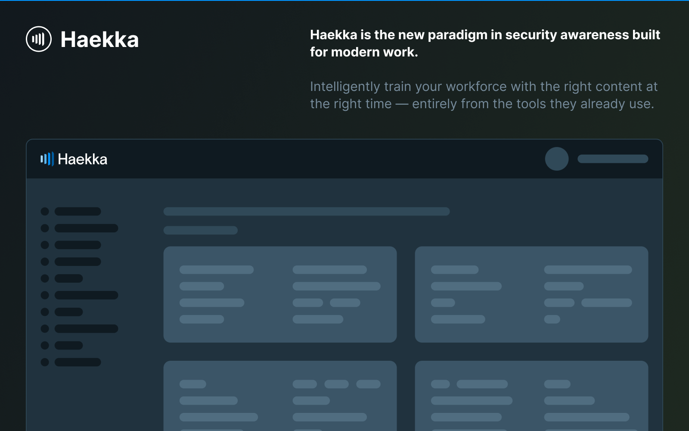
Task: Open the fourth sidebar menu item
Action: 78,262
